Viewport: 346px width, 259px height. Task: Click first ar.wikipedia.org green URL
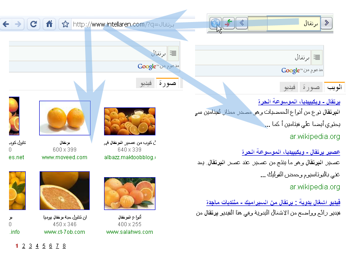tap(315, 137)
